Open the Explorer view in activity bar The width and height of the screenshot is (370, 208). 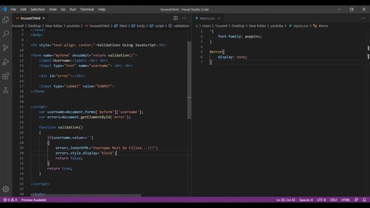[x=6, y=20]
